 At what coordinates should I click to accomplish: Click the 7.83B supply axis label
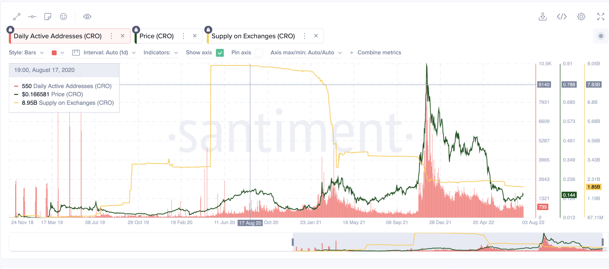coord(594,85)
